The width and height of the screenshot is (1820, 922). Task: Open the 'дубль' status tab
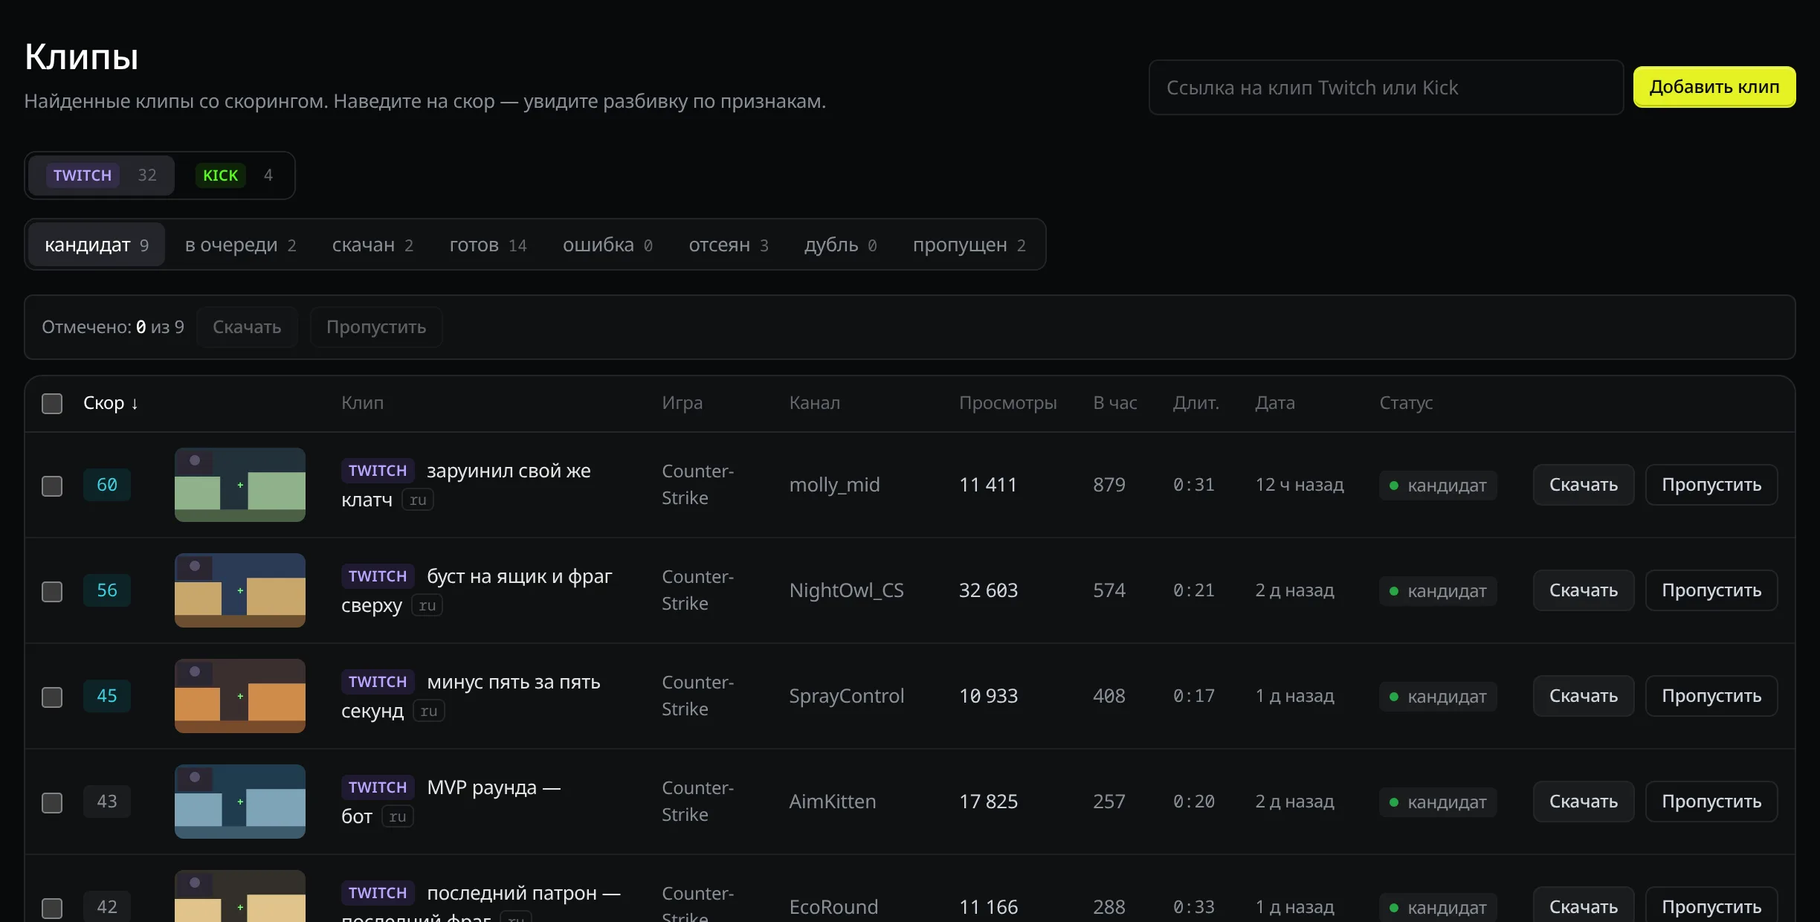(840, 245)
